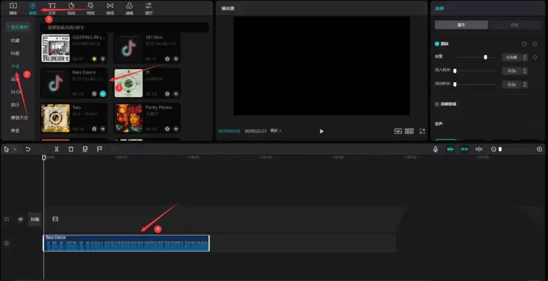Add SLEEPING IN L... track to timeline
This screenshot has width=548, height=281.
point(102,59)
